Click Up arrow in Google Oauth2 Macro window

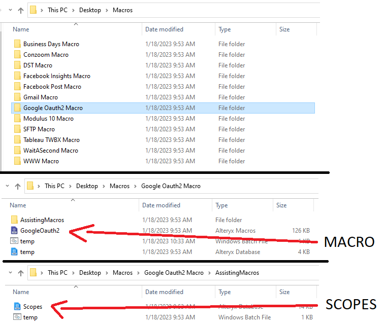tap(18, 186)
